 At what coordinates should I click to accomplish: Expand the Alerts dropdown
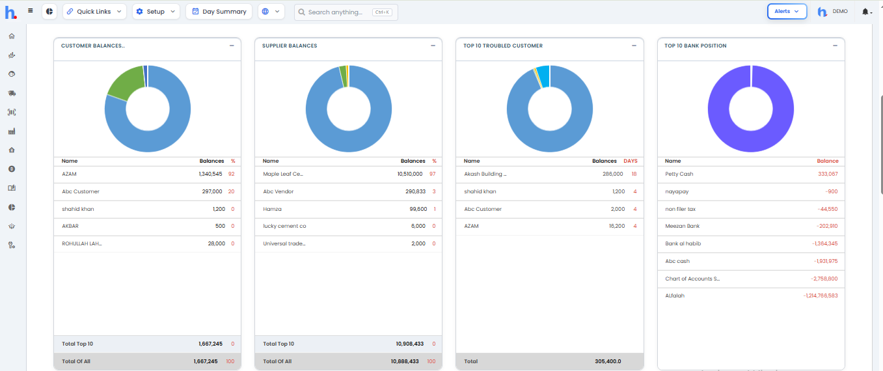(x=787, y=11)
